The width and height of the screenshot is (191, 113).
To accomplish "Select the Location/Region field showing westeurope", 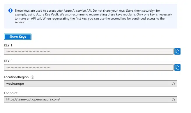I will point(91,84).
